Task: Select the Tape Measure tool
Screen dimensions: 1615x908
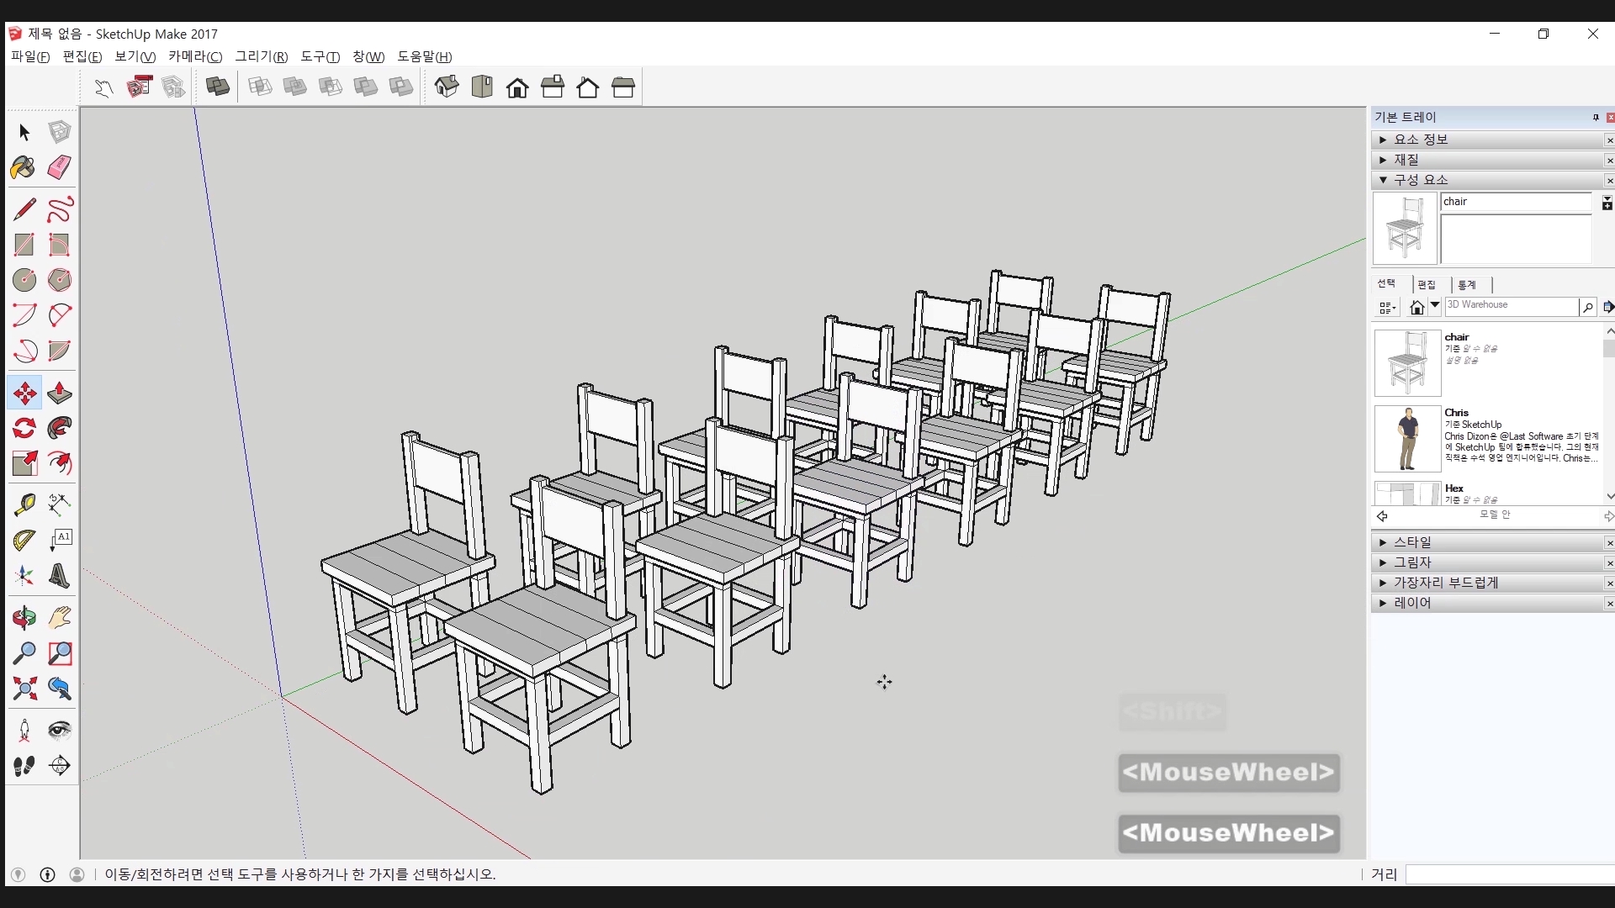Action: pos(24,504)
